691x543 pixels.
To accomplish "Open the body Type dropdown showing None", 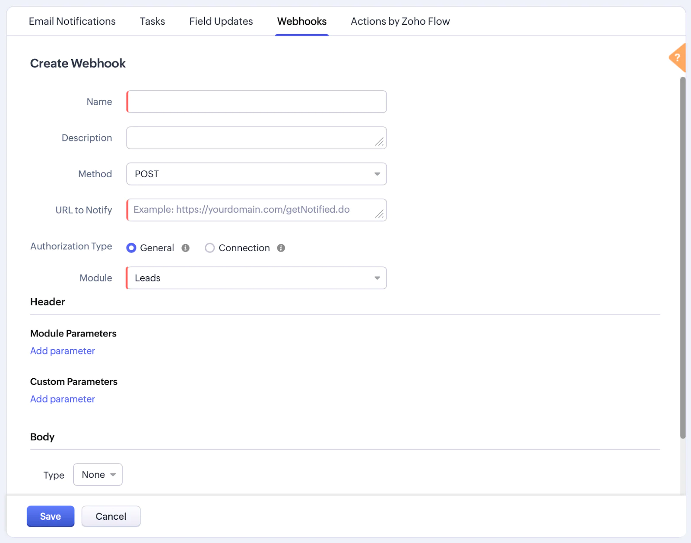I will [98, 474].
